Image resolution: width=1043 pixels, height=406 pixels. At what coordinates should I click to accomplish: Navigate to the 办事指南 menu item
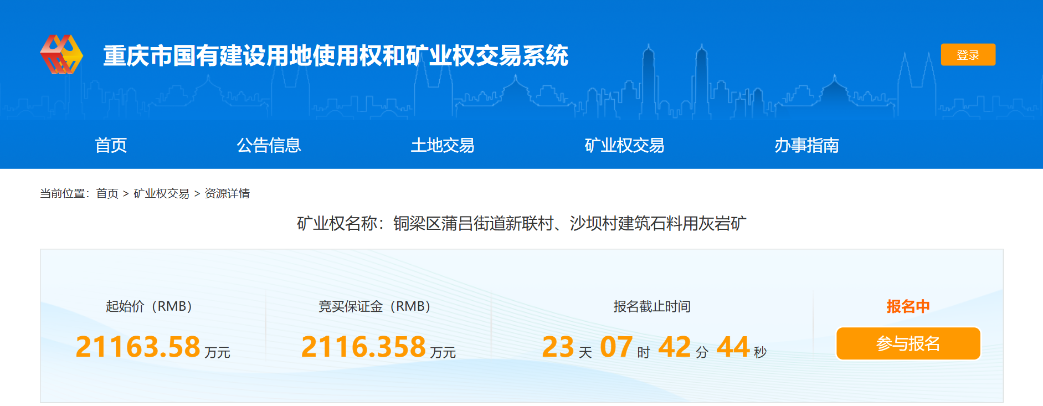[x=806, y=145]
